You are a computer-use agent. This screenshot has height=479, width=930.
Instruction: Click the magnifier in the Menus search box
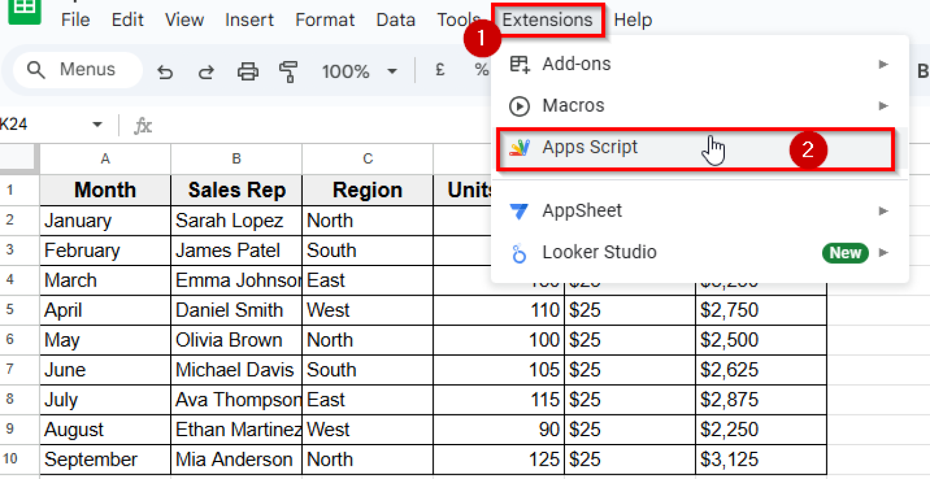[35, 70]
